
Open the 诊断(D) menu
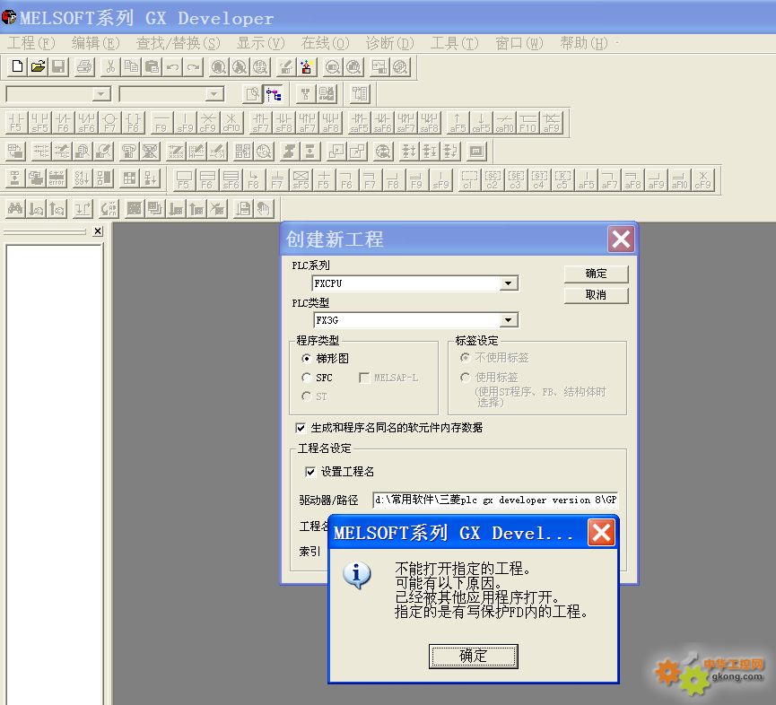[389, 44]
